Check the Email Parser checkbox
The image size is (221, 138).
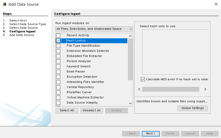tap(58, 72)
